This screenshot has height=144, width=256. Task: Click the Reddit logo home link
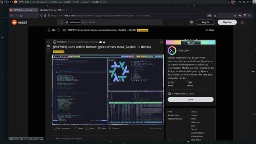tap(20, 22)
